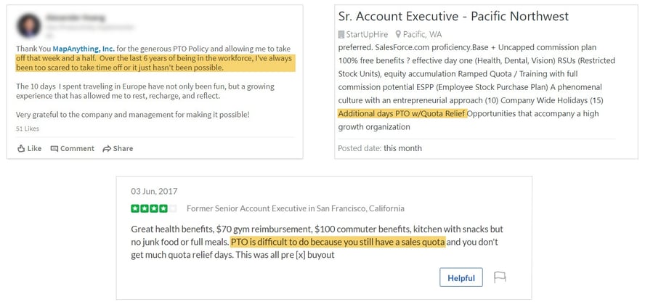645x305 pixels.
Task: Click the Share arrow icon
Action: (x=107, y=148)
